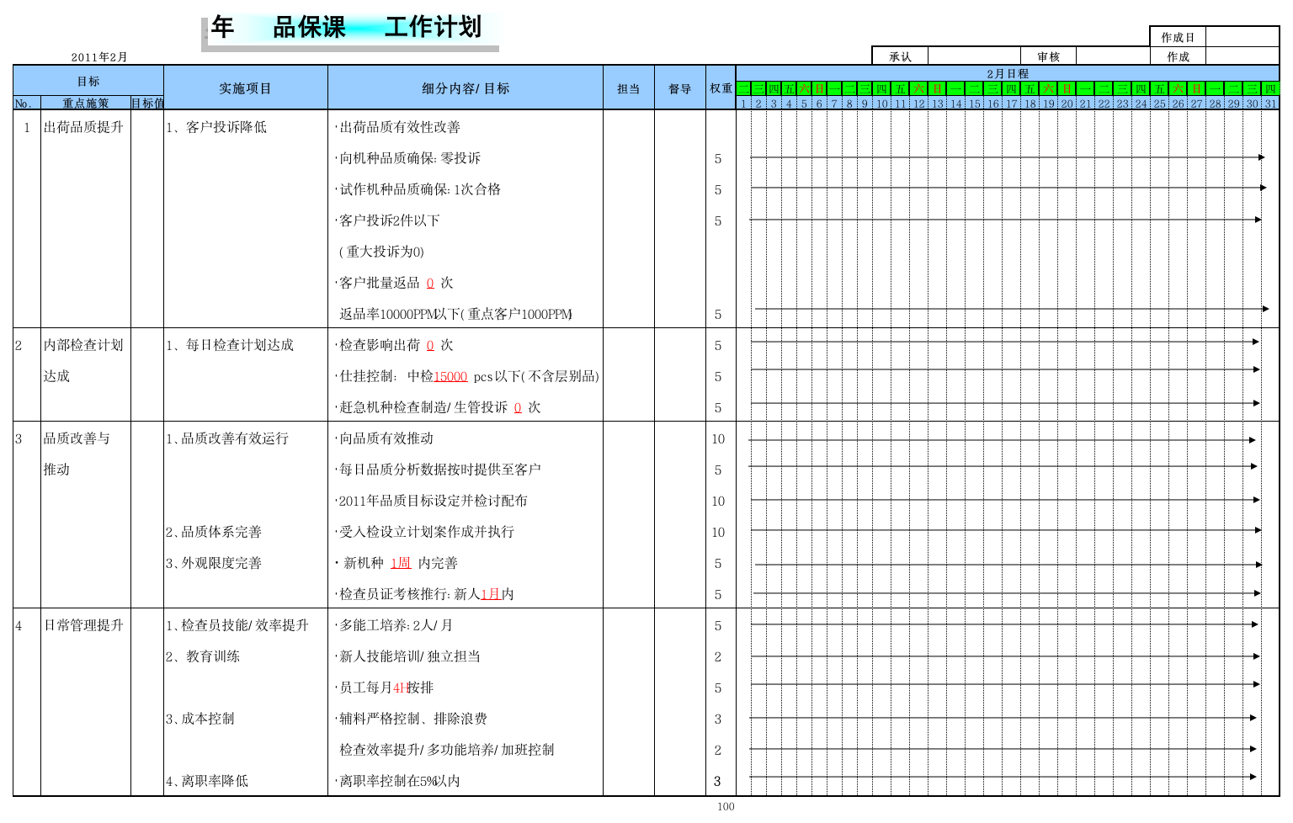Screen dimensions: 1293x823
Task: Select day '15' in the schedule header
Action: pyautogui.click(x=975, y=104)
